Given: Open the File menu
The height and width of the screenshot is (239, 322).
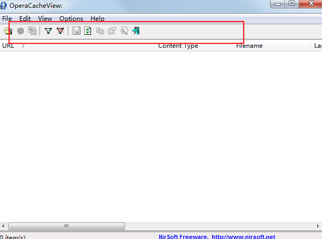Looking at the screenshot, I should tap(7, 19).
